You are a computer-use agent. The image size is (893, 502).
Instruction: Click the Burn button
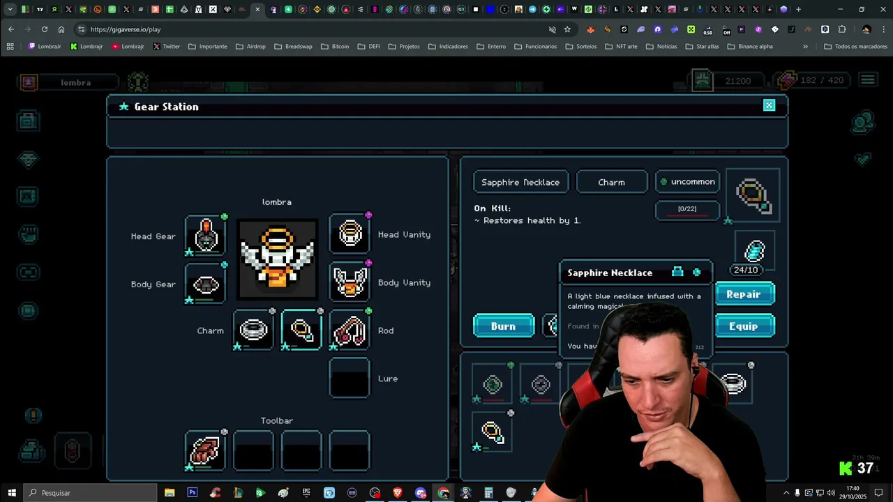[504, 326]
